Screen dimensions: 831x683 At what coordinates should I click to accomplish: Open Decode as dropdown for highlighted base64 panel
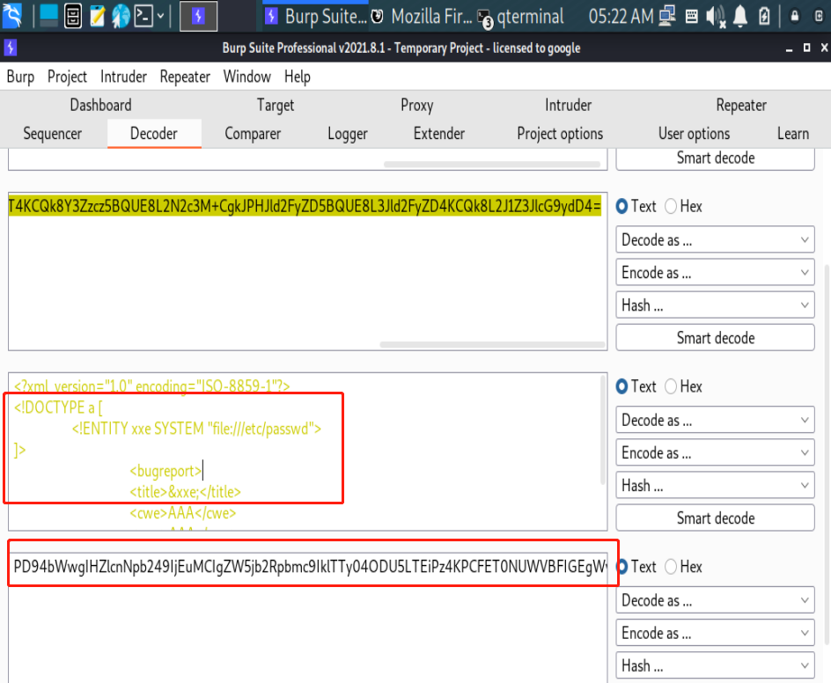[715, 240]
